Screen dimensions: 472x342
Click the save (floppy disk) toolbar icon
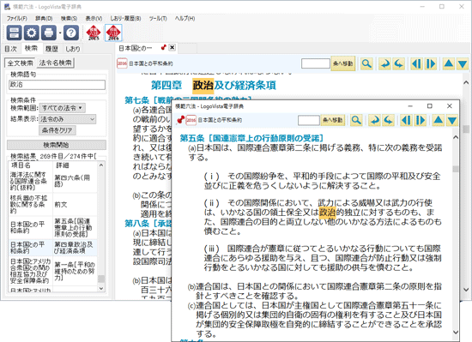pos(14,33)
